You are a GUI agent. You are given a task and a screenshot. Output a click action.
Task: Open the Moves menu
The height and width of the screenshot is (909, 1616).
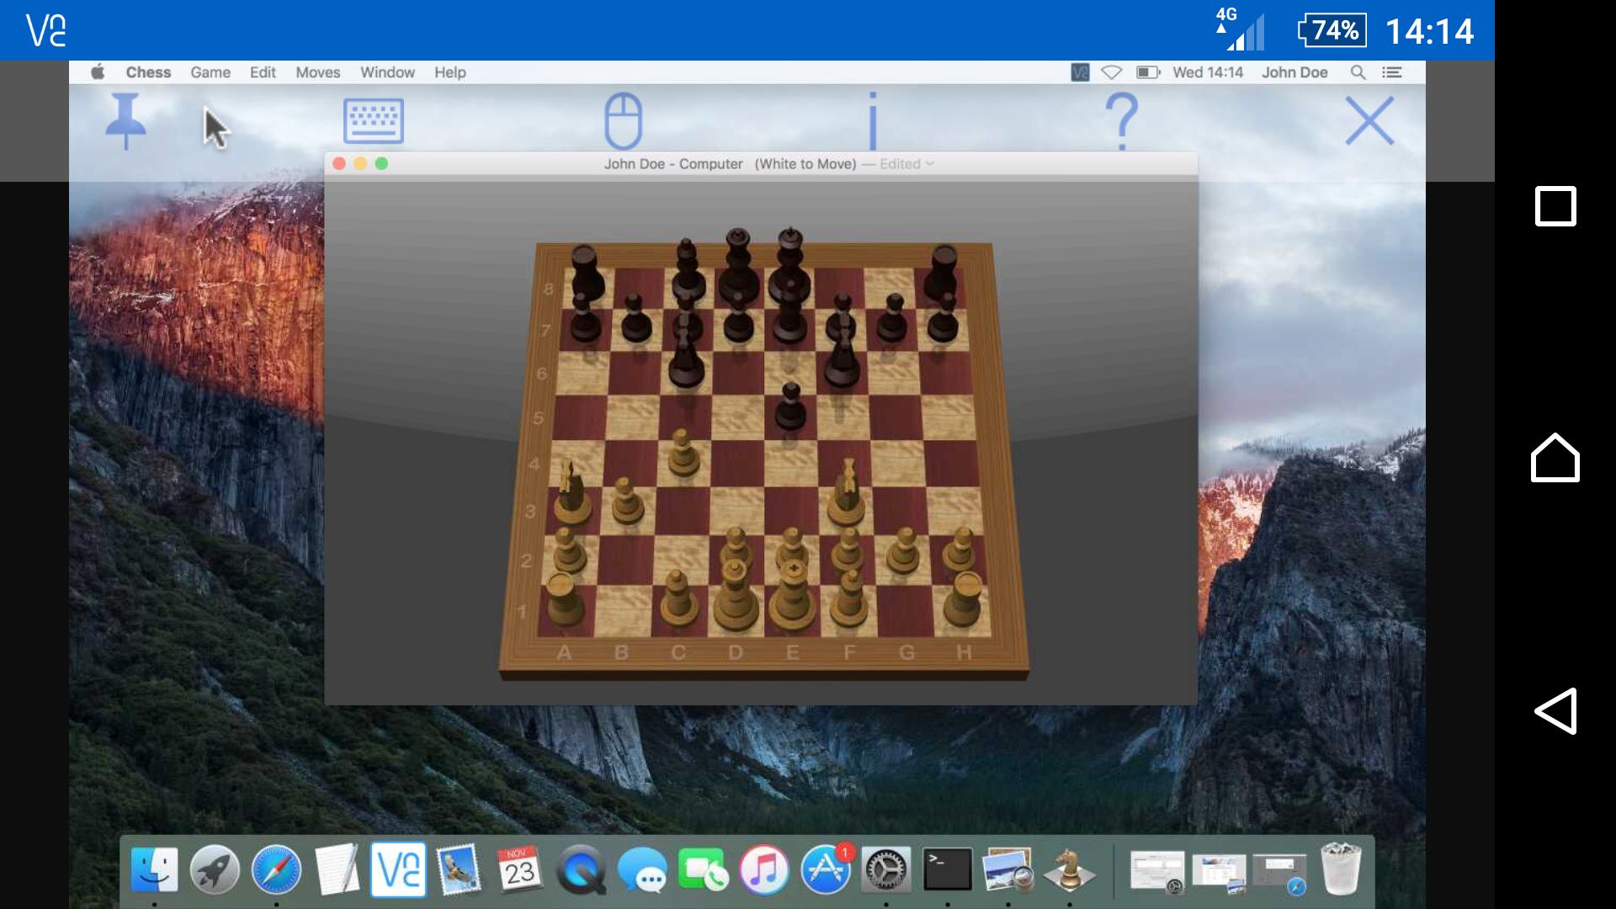318,72
